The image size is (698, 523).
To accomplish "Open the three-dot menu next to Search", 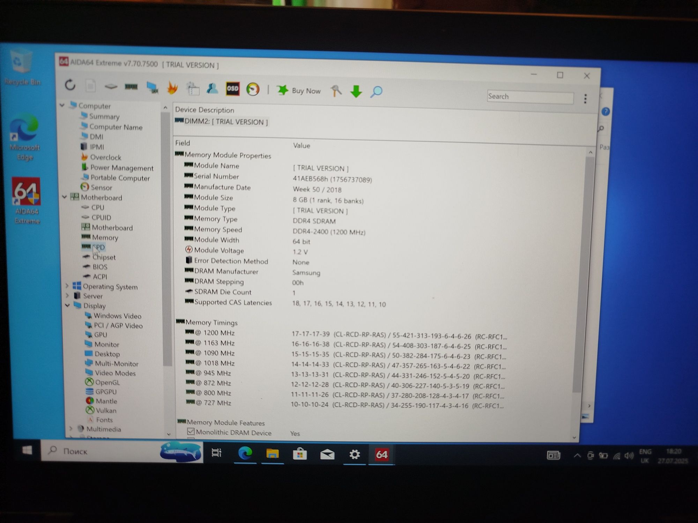I will (x=585, y=99).
